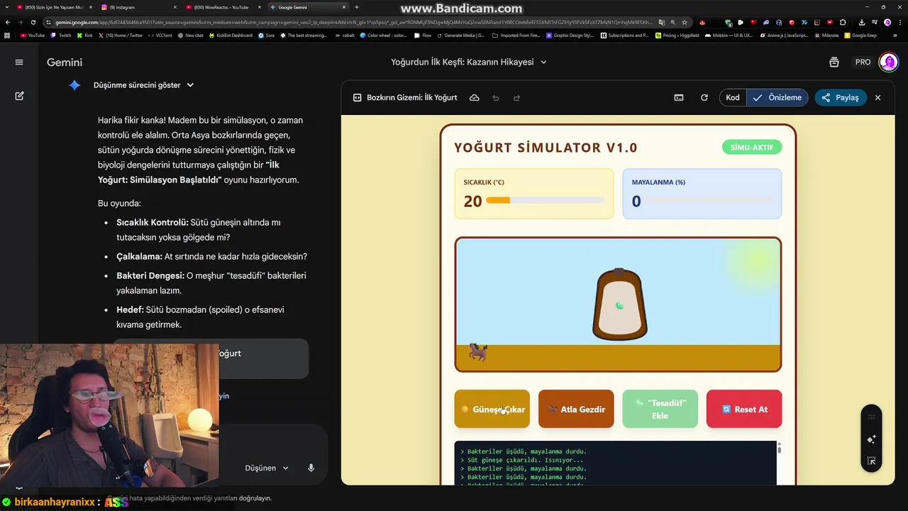Switch to the WowReactss YouTube tab
Image resolution: width=908 pixels, height=511 pixels.
(224, 7)
